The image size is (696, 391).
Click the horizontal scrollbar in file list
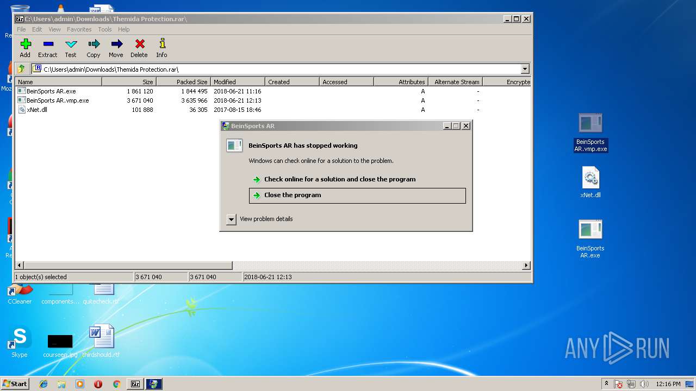pyautogui.click(x=128, y=266)
